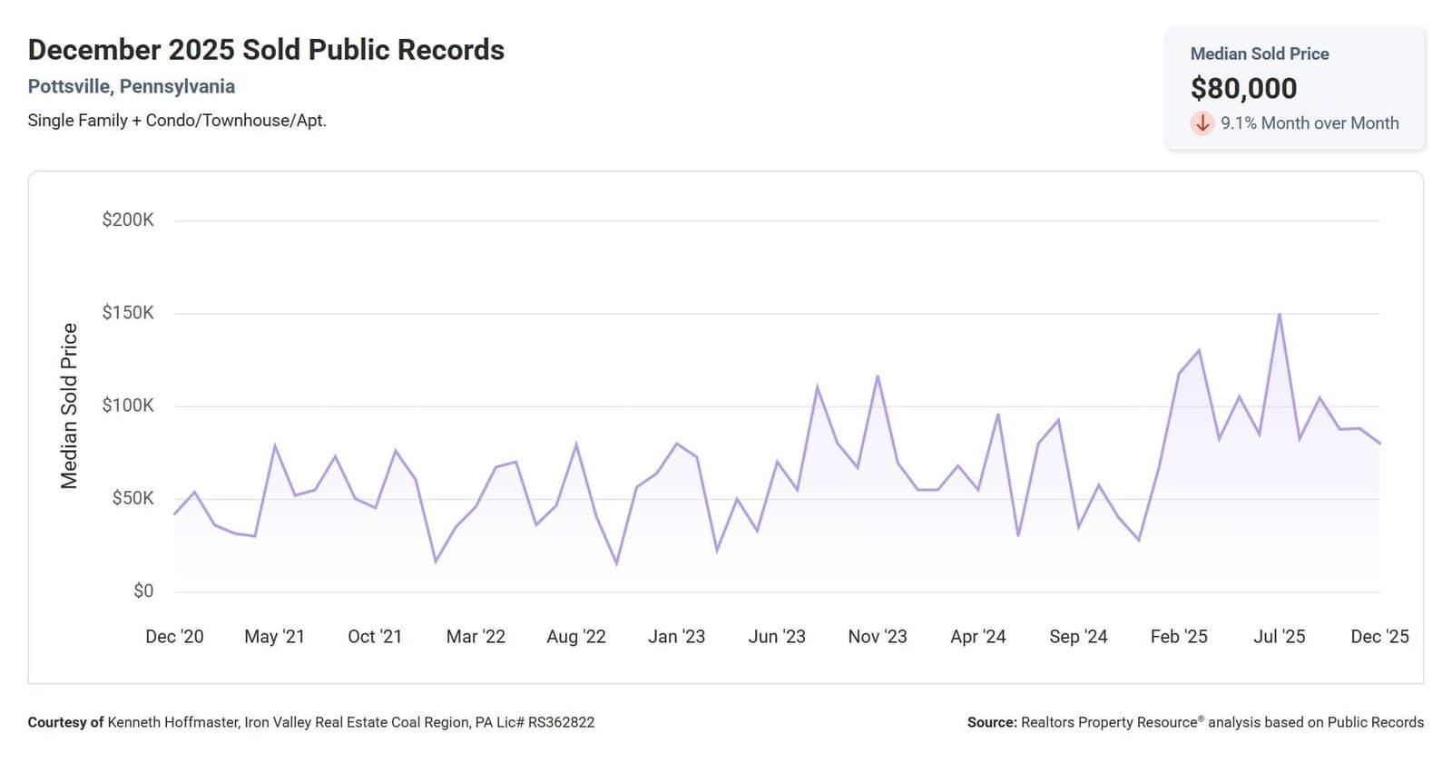Click the $100K y-axis label
Image resolution: width=1452 pixels, height=762 pixels.
(128, 405)
